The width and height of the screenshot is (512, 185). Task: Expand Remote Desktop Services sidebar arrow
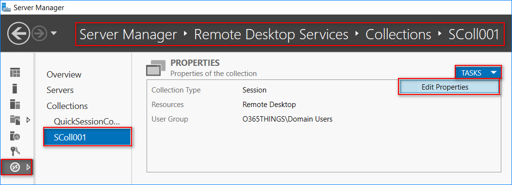pos(28,167)
